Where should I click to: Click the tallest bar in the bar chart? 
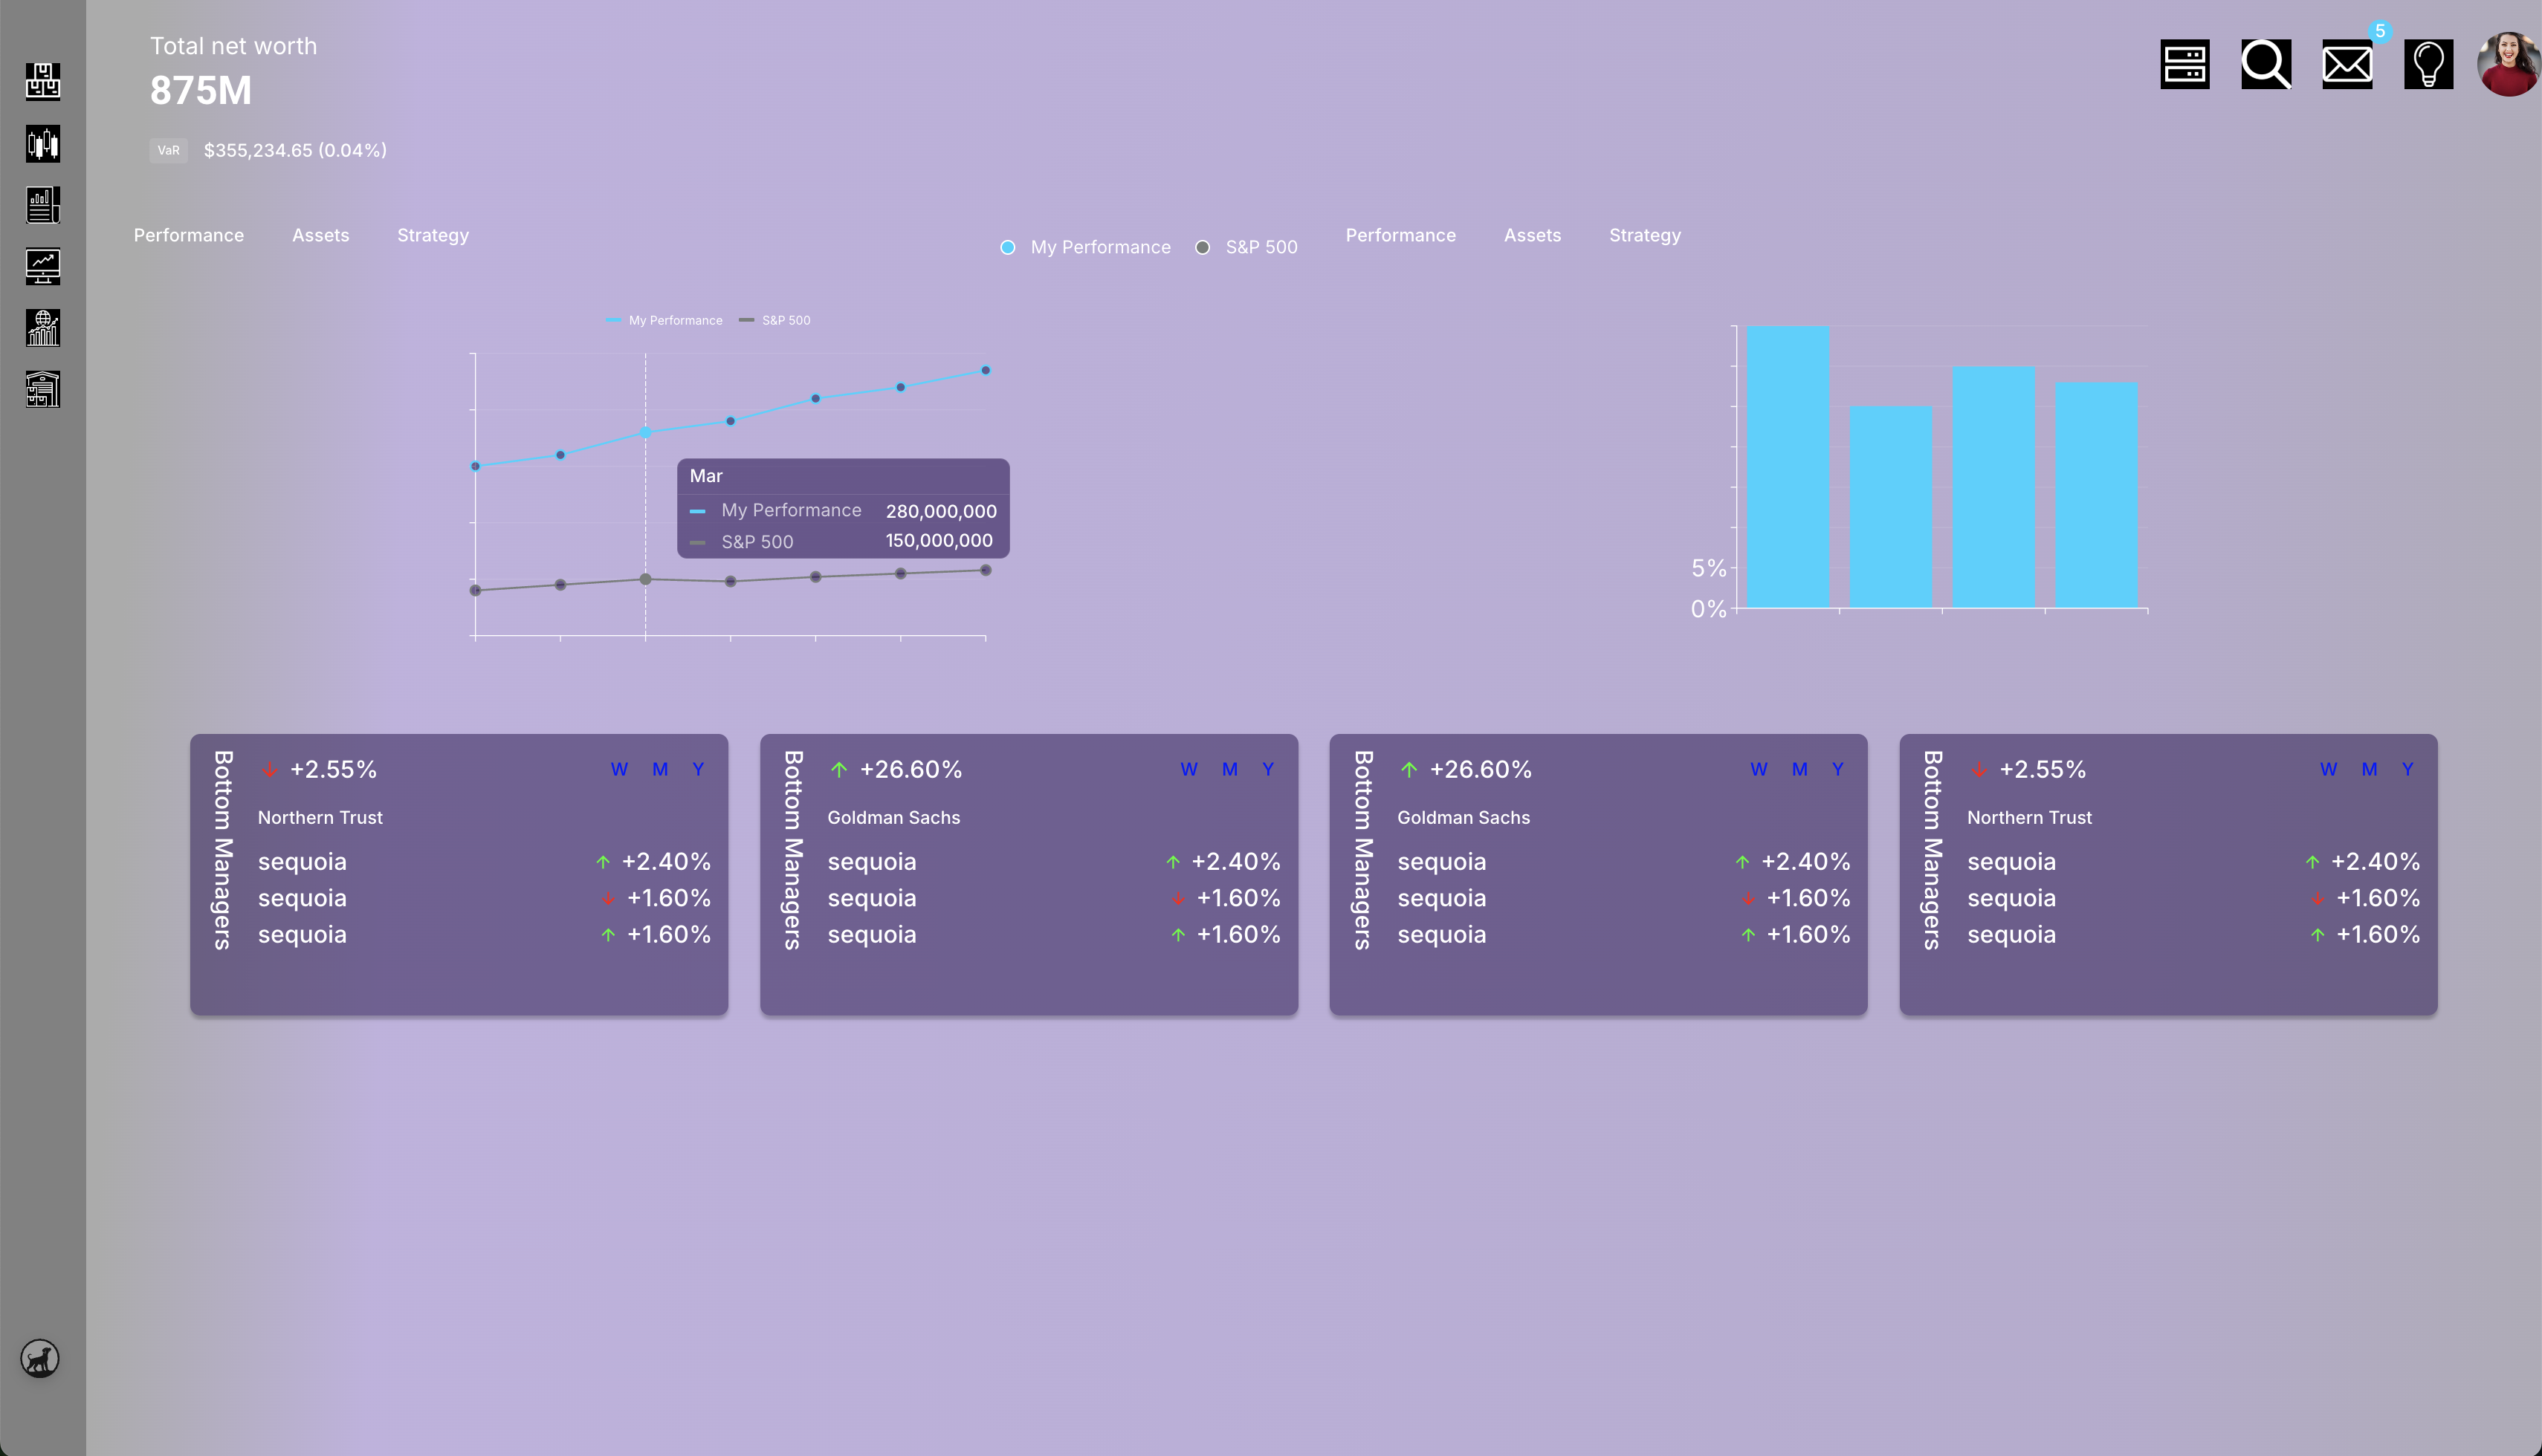1788,466
